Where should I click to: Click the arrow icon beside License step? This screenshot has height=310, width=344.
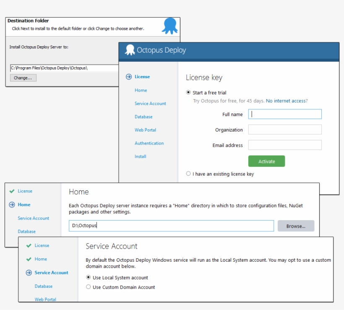point(129,77)
